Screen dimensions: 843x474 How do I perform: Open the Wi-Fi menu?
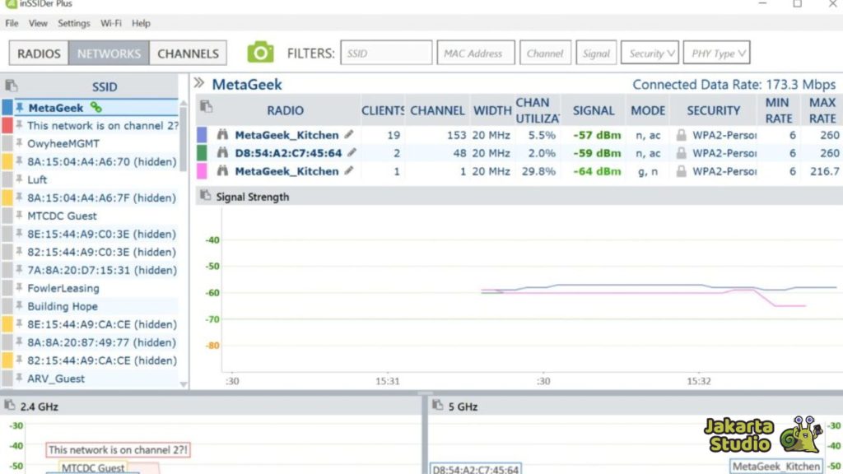coord(111,23)
